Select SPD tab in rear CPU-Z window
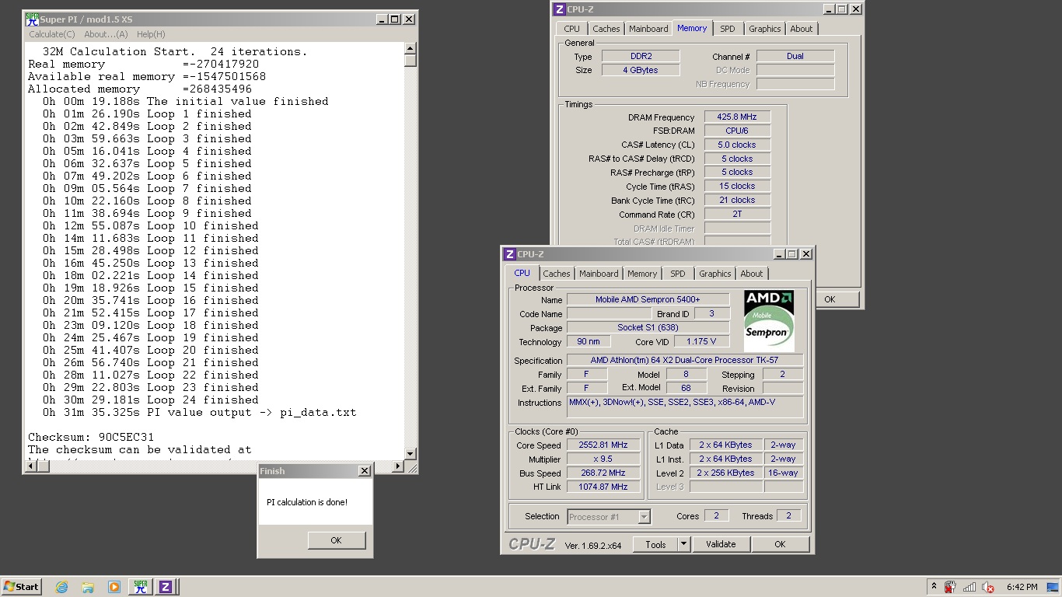Viewport: 1062px width, 597px height. point(728,29)
